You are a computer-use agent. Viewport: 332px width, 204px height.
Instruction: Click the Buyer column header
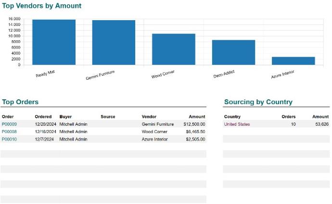point(65,117)
